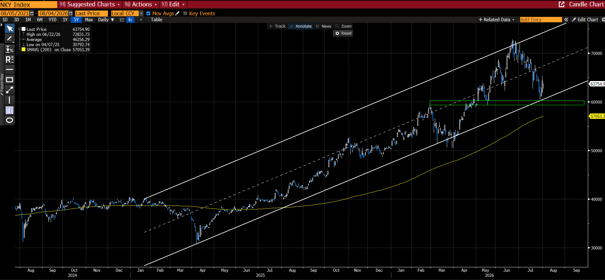The height and width of the screenshot is (280, 605).
Task: Click the "Low on 04/07/25" legend row
Action: [56, 44]
